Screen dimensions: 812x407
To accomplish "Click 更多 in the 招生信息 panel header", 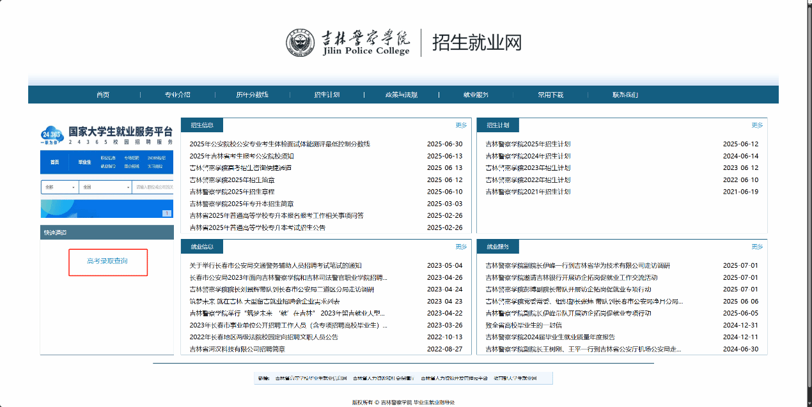I will tap(462, 125).
